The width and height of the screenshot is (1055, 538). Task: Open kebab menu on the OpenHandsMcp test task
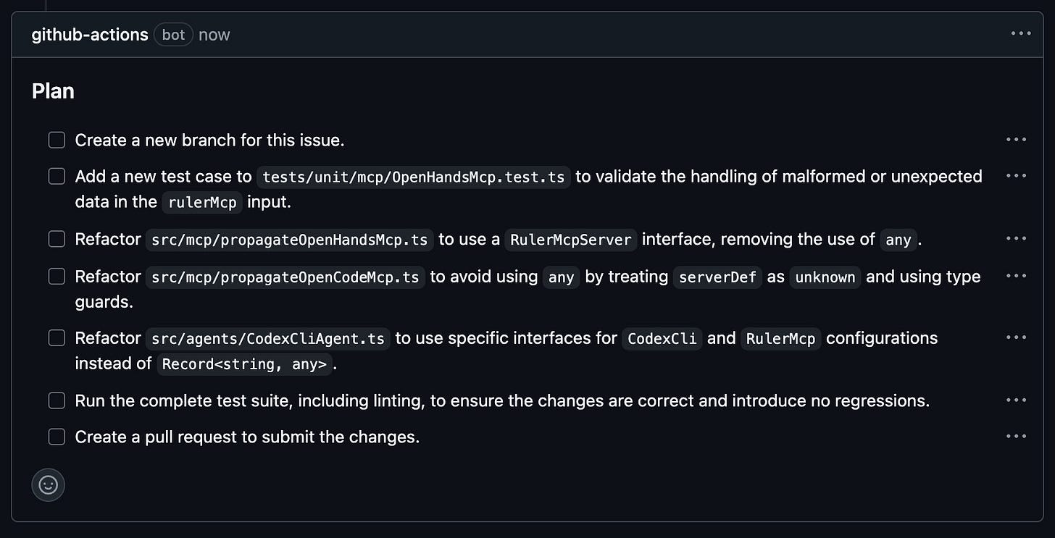[1017, 175]
